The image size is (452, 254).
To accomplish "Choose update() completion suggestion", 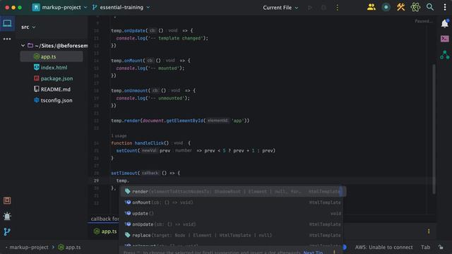I will (x=232, y=213).
